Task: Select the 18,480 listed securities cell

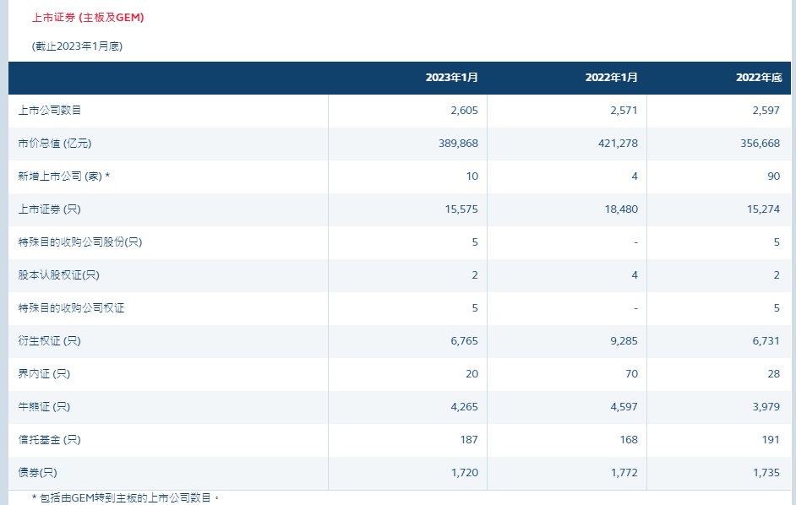Action: [621, 209]
